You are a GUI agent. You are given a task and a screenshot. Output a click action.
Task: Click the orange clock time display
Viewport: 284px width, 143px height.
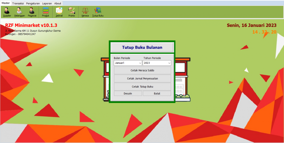click(264, 32)
